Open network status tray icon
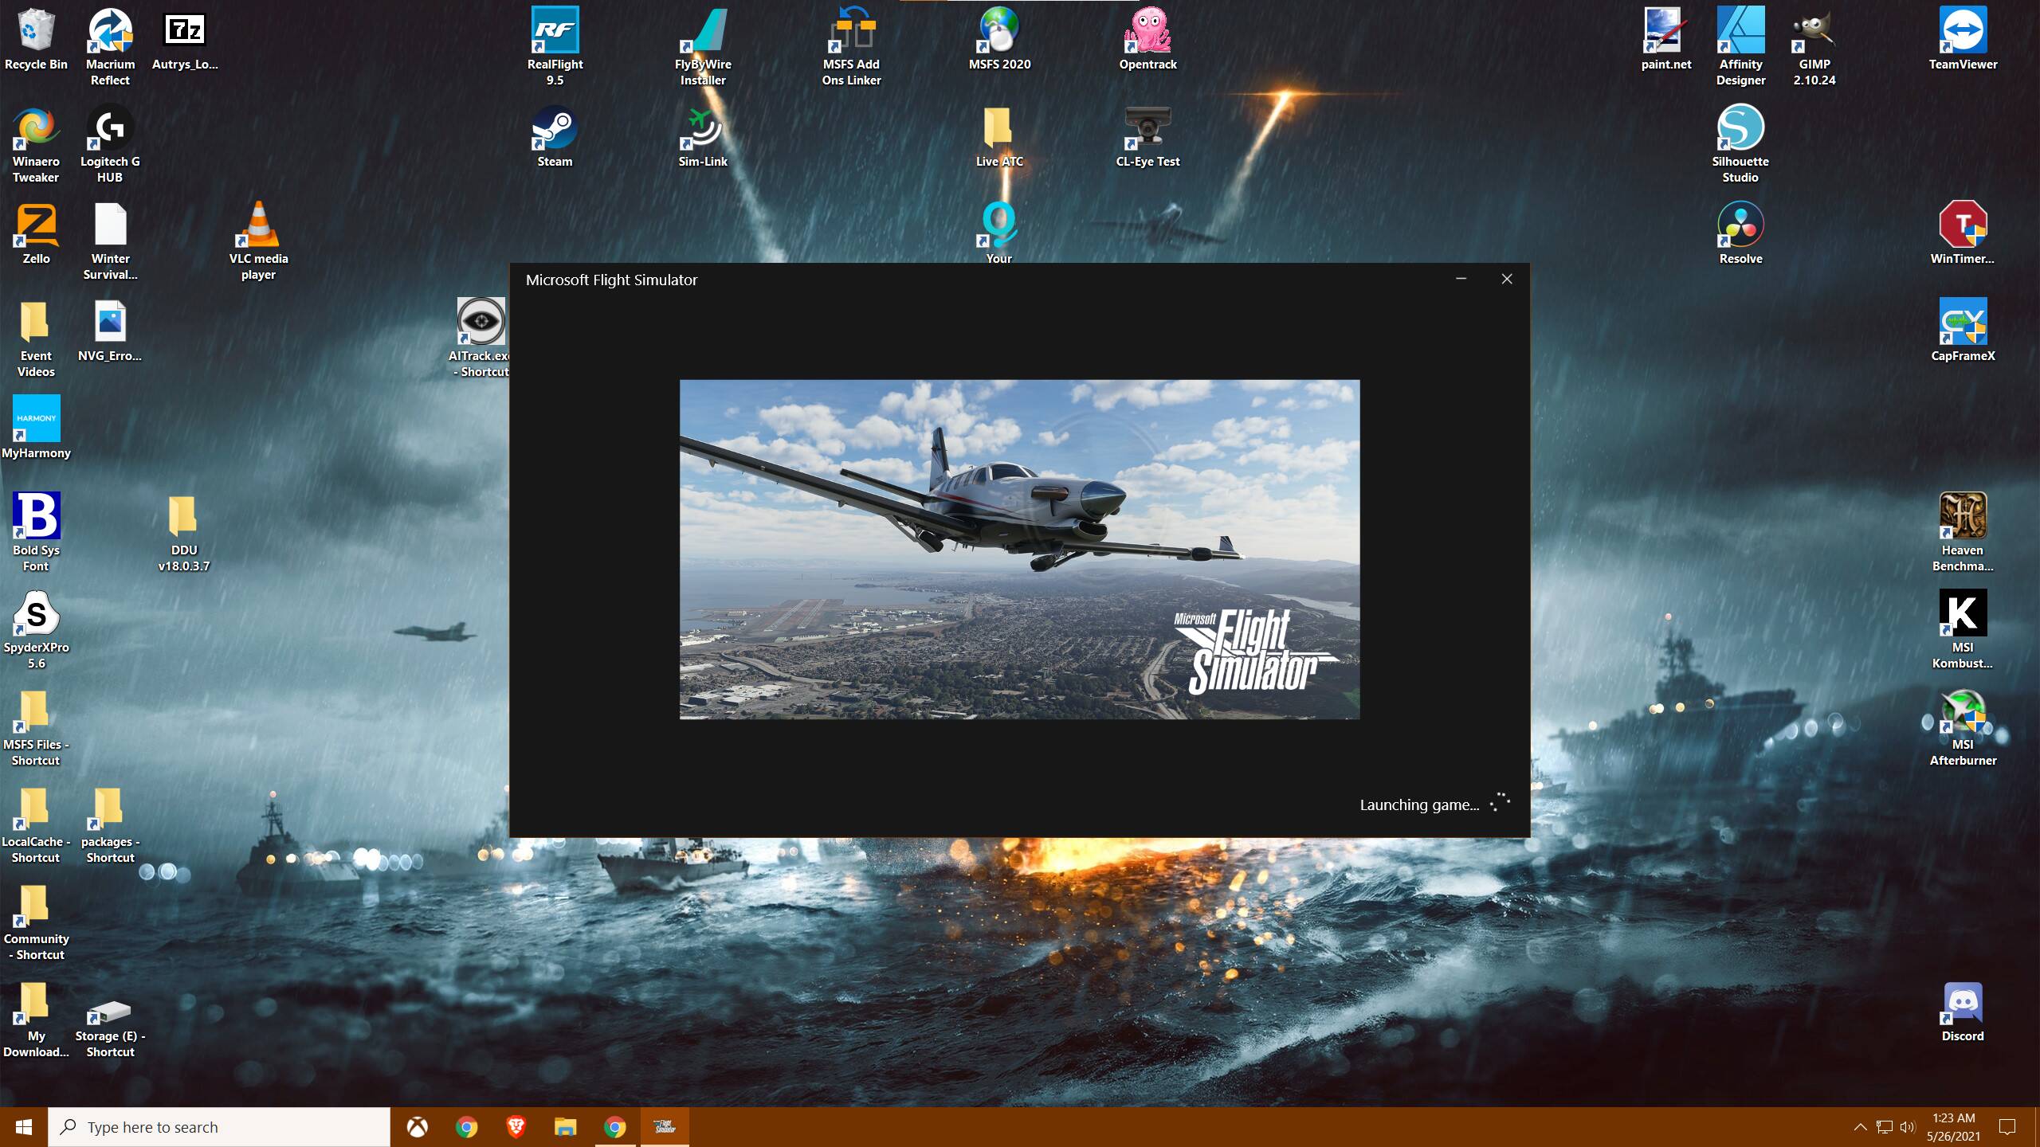 click(1884, 1127)
